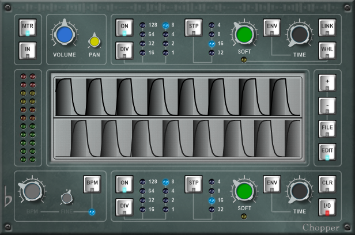The image size is (355, 235).
Task: Select step value 32 in top row
Action: tap(212, 53)
